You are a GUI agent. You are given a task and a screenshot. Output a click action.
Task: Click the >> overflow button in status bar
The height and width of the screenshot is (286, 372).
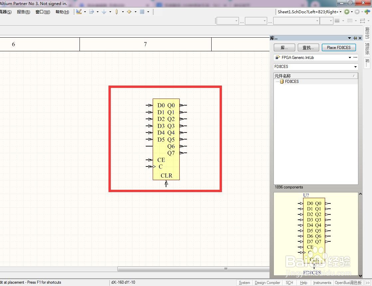[367, 283]
